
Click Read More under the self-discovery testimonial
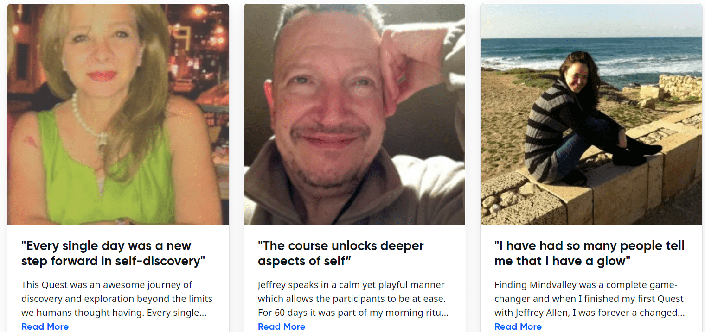click(45, 326)
